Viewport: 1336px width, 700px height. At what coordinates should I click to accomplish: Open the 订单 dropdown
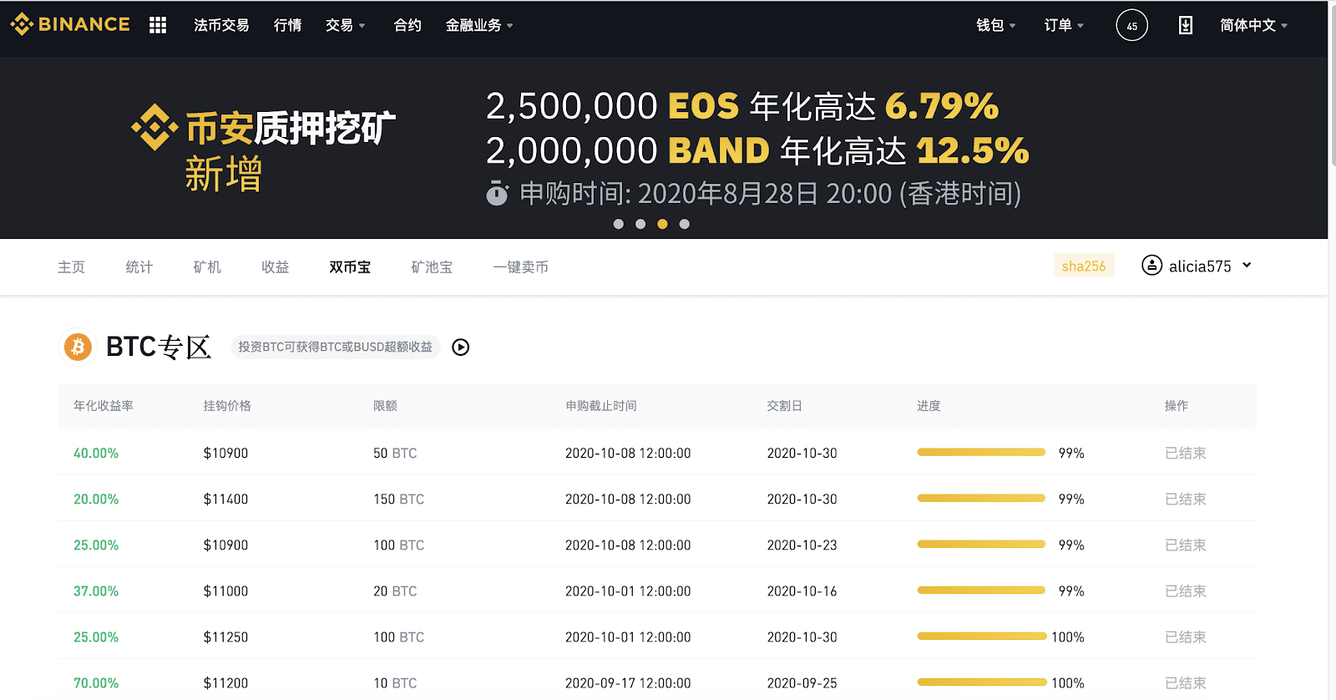pos(1064,25)
